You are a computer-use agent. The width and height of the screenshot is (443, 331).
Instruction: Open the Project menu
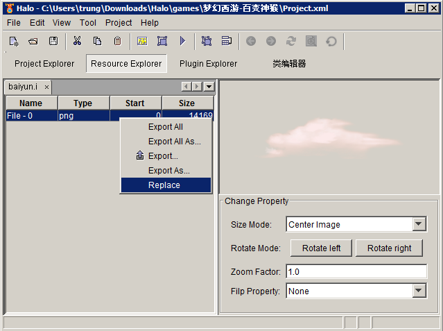[x=119, y=23]
